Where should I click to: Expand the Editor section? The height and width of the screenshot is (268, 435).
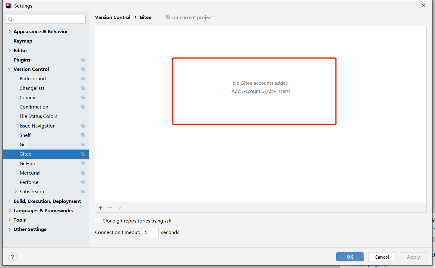[10, 50]
